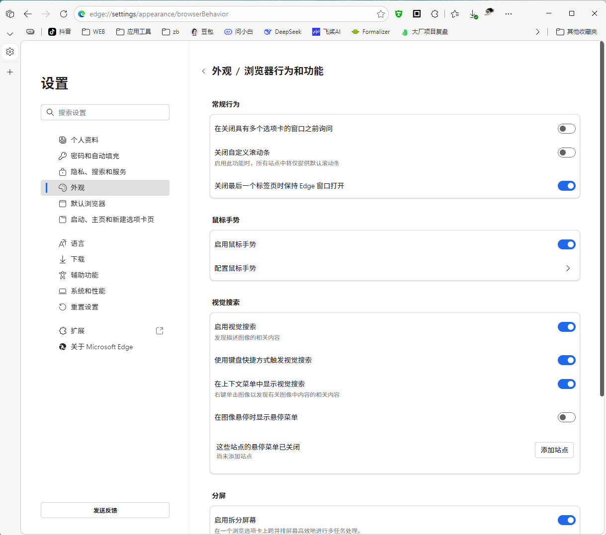Open the green shield extension icon
The image size is (606, 535).
coord(399,14)
